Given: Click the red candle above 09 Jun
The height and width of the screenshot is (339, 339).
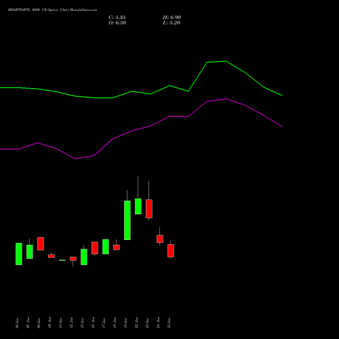Looking at the screenshot, I should click(x=41, y=243).
